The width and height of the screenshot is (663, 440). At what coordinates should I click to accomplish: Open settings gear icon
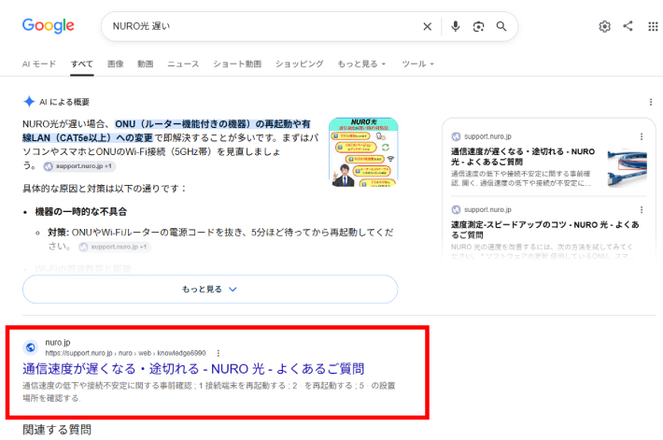[x=605, y=27]
